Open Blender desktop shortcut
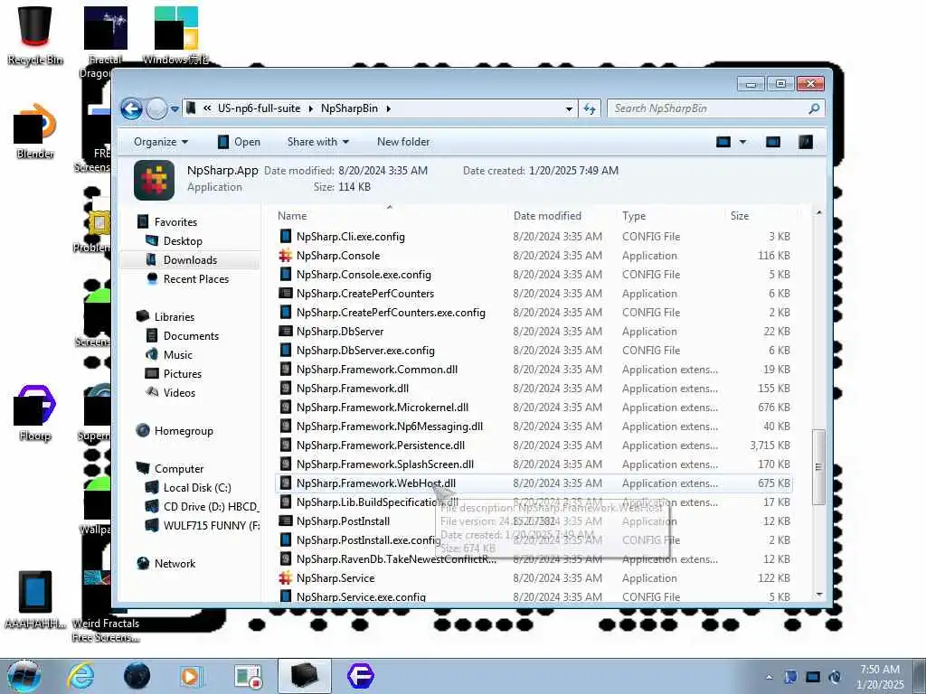The width and height of the screenshot is (926, 694). coord(35,131)
